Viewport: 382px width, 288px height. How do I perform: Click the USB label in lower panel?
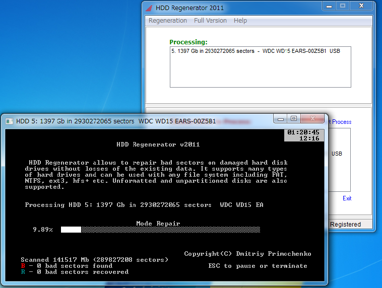pyautogui.click(x=337, y=154)
